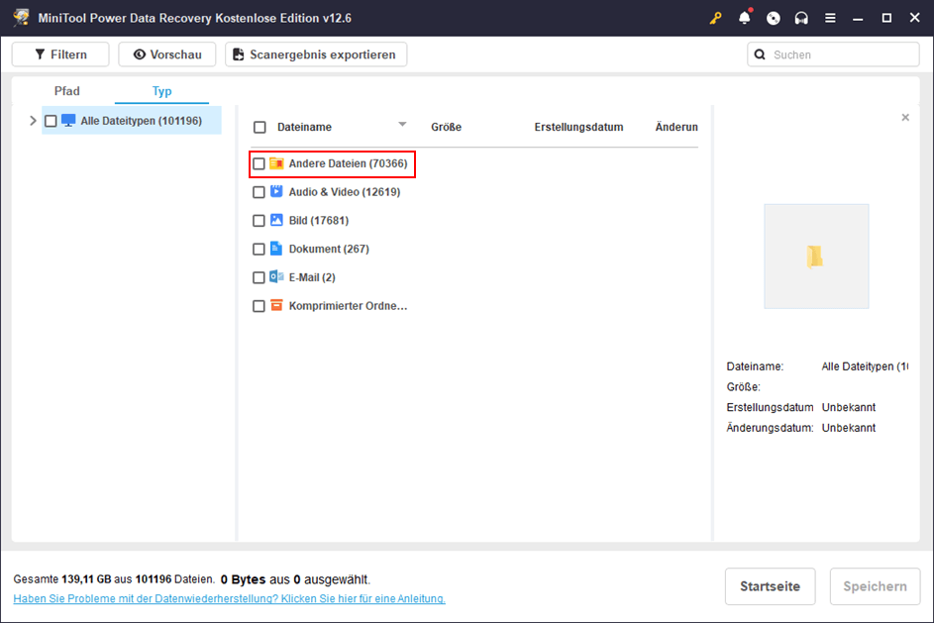
Task: Click the Audio & Video type icon
Action: 276,191
